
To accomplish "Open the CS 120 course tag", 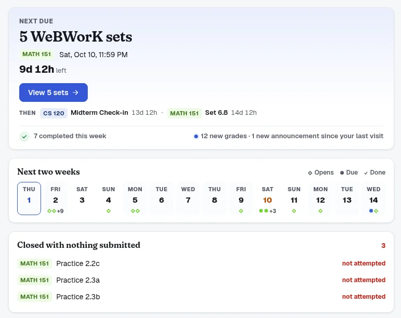I will tap(54, 113).
